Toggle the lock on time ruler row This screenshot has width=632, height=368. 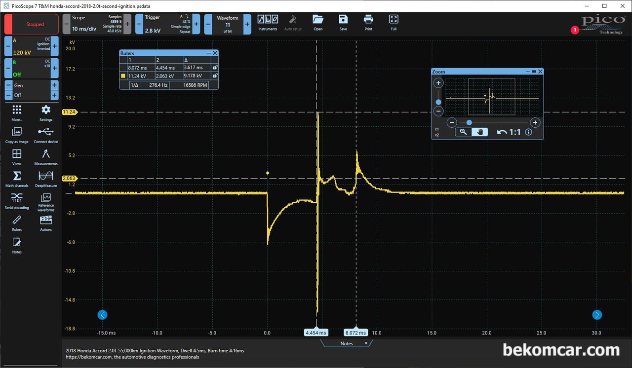point(215,68)
